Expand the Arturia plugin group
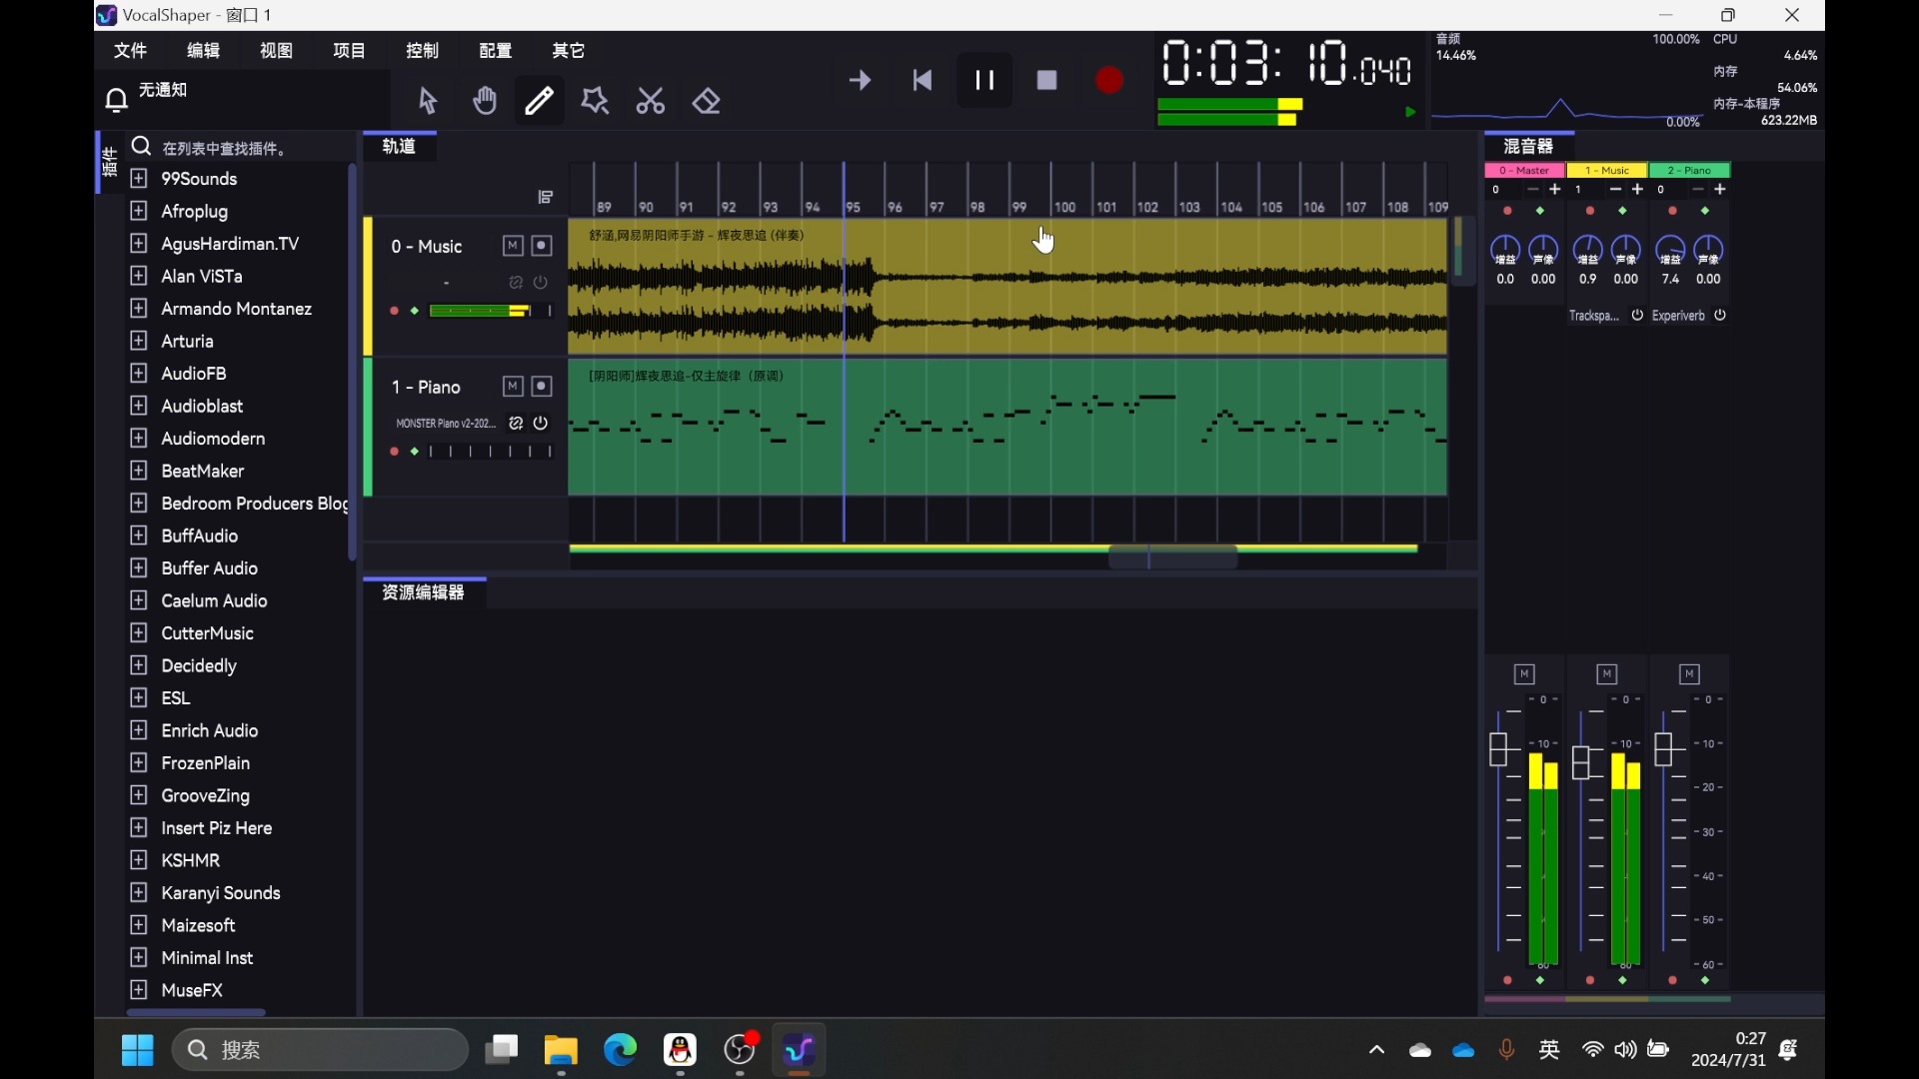Image resolution: width=1919 pixels, height=1079 pixels. (x=139, y=341)
